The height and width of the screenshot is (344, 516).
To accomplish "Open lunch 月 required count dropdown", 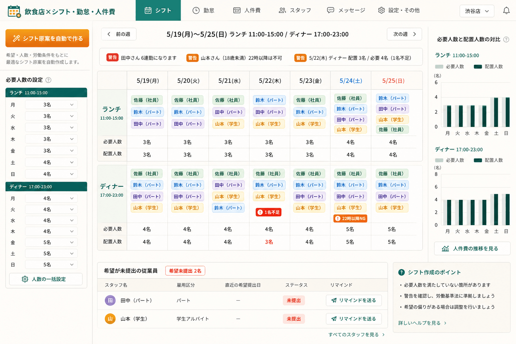I will point(51,105).
